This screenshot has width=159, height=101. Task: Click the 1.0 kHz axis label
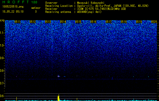click(x=2, y=45)
